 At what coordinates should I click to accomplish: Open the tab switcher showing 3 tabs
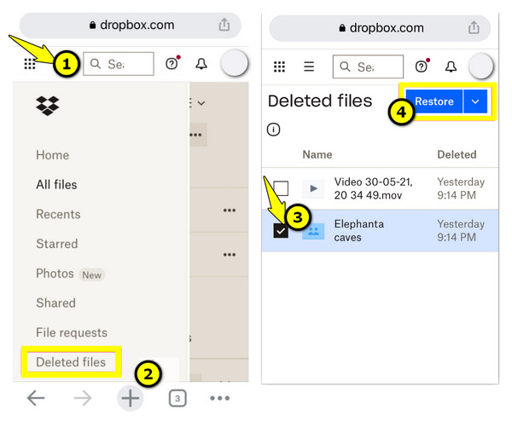point(177,398)
